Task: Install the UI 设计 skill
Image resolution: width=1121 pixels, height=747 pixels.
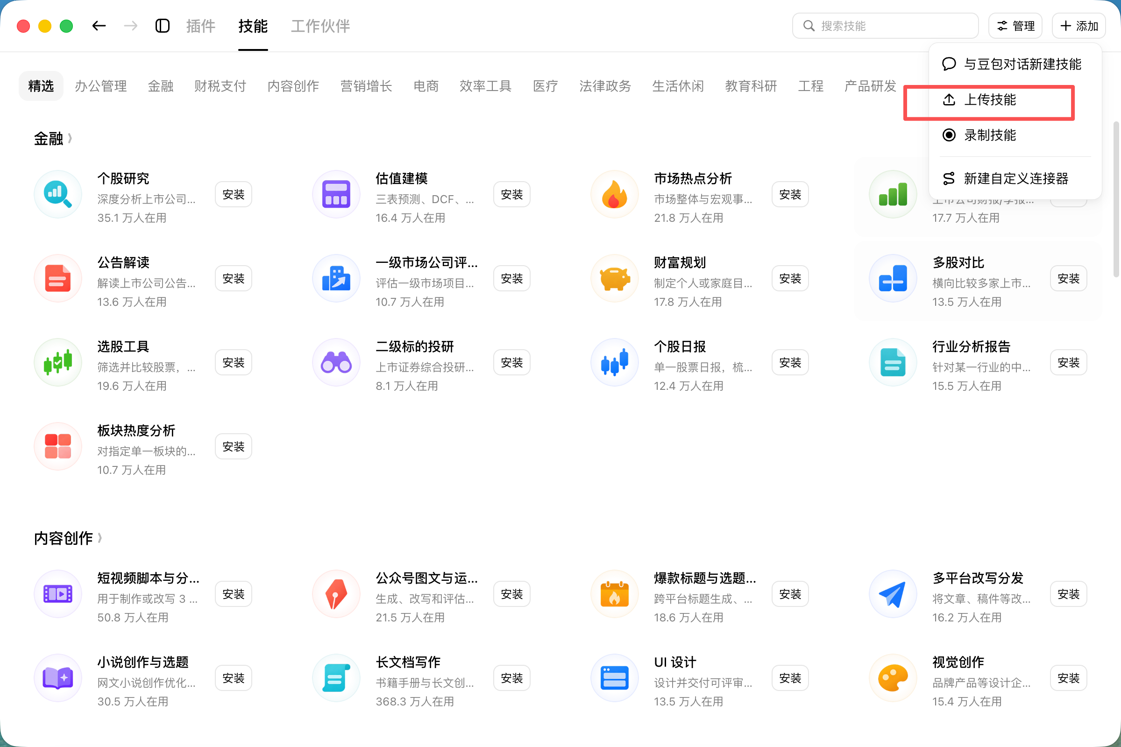Action: click(x=790, y=678)
